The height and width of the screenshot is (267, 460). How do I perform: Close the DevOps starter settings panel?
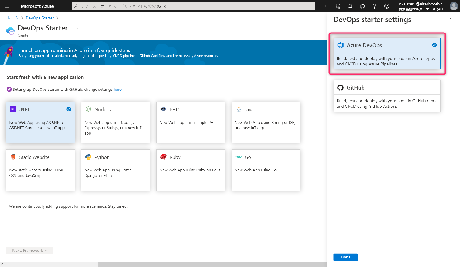pyautogui.click(x=449, y=19)
